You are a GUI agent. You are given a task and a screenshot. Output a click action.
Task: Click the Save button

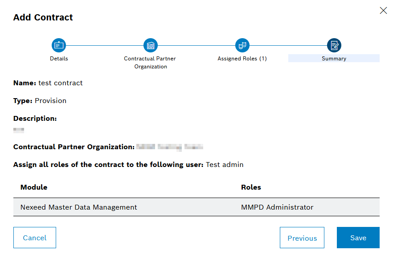coord(358,238)
